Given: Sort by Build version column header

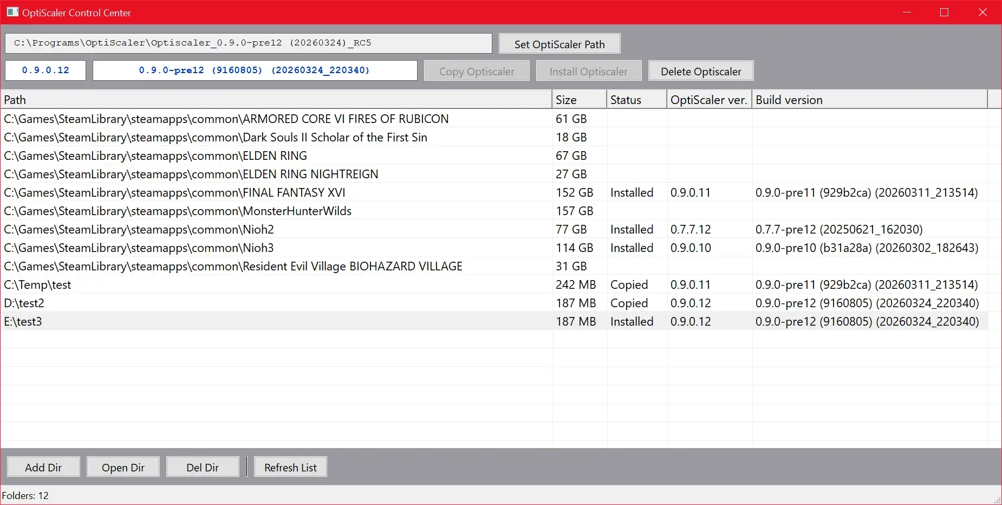Looking at the screenshot, I should point(870,100).
